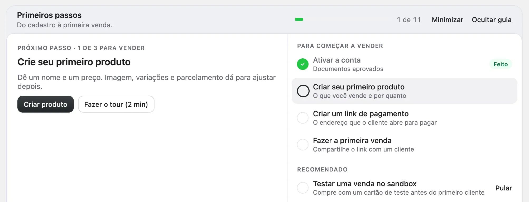Image resolution: width=529 pixels, height=202 pixels.
Task: Click the Compartilhe o link com um cliente text
Action: tap(363, 149)
